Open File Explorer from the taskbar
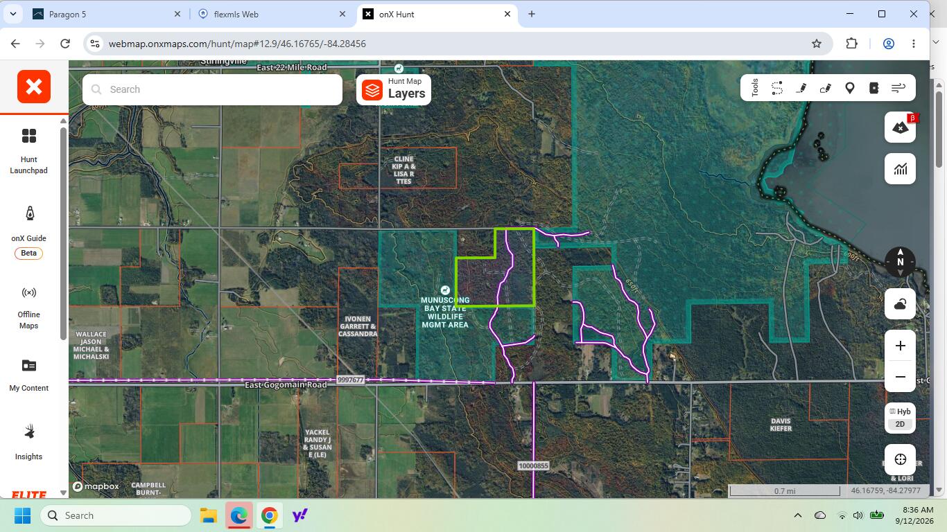This screenshot has width=947, height=532. [x=208, y=515]
